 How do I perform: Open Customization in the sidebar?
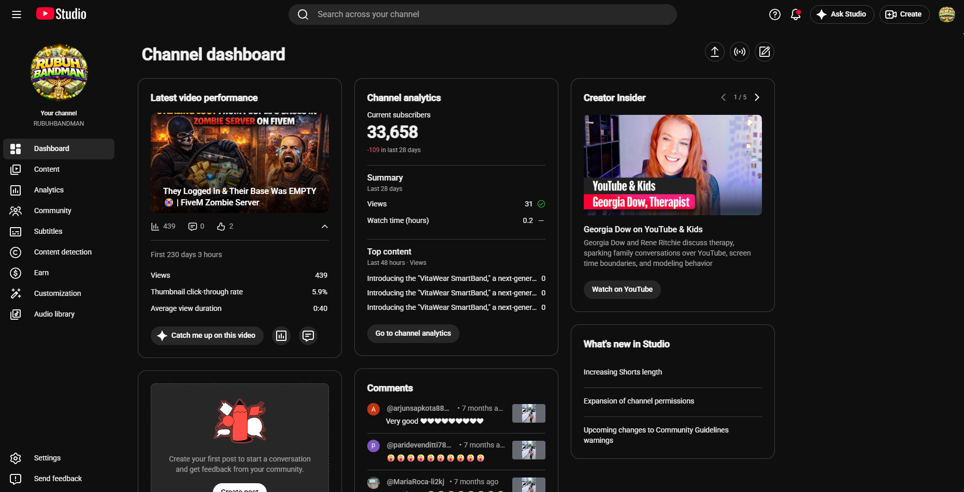click(59, 293)
